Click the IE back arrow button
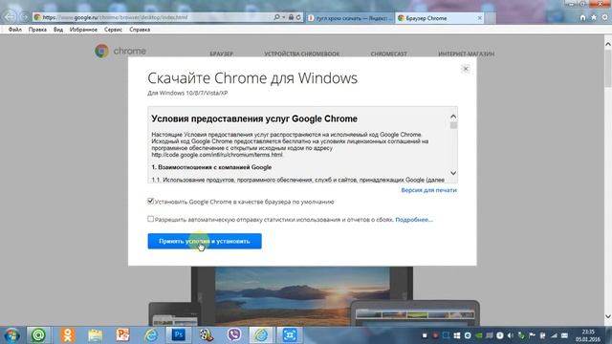Viewport: 612px width, 344px height. click(10, 17)
